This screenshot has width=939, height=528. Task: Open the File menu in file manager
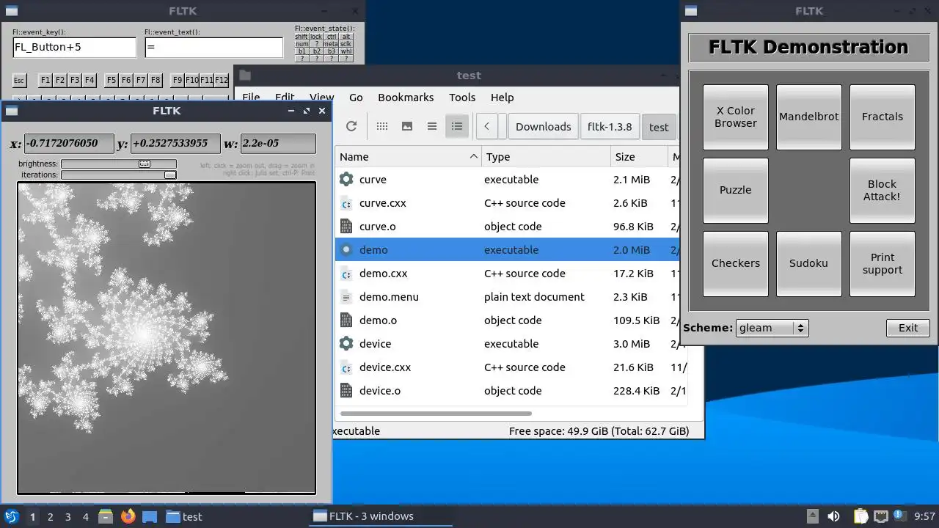pyautogui.click(x=251, y=98)
